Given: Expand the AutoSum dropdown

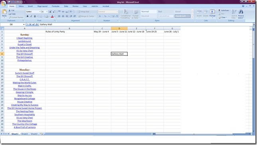Looking at the screenshot, I should [230, 10].
